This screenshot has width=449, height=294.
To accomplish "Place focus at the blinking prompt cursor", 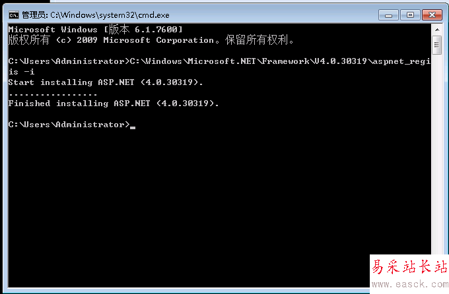I will (133, 125).
